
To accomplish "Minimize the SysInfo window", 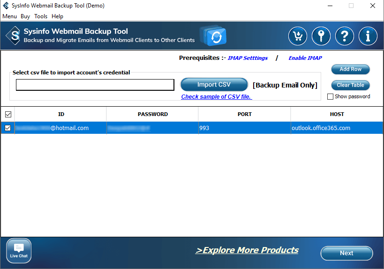I will [x=330, y=6].
